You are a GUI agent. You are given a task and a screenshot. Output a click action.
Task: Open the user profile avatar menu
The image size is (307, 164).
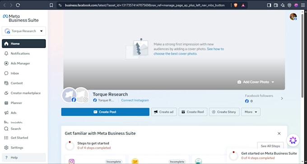pos(293,17)
